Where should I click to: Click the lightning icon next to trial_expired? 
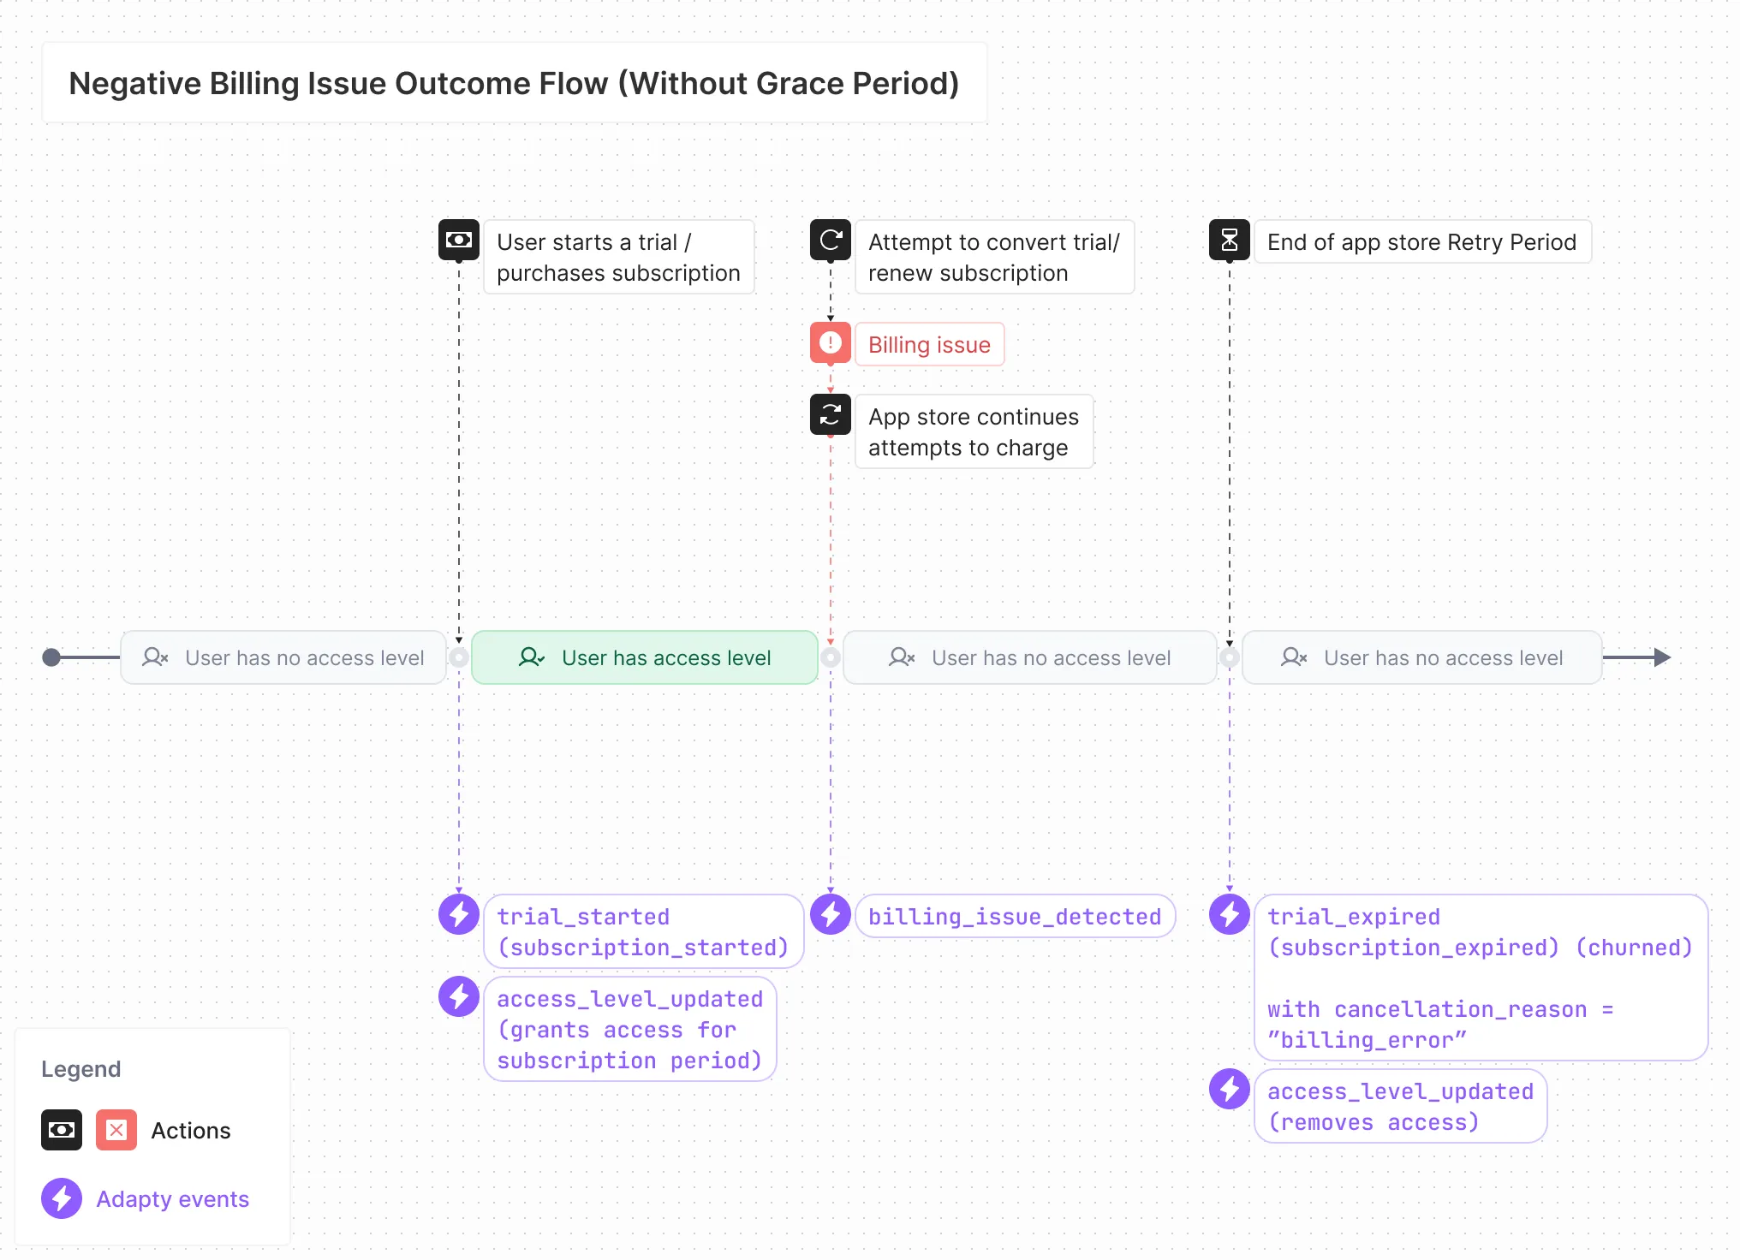1229,914
